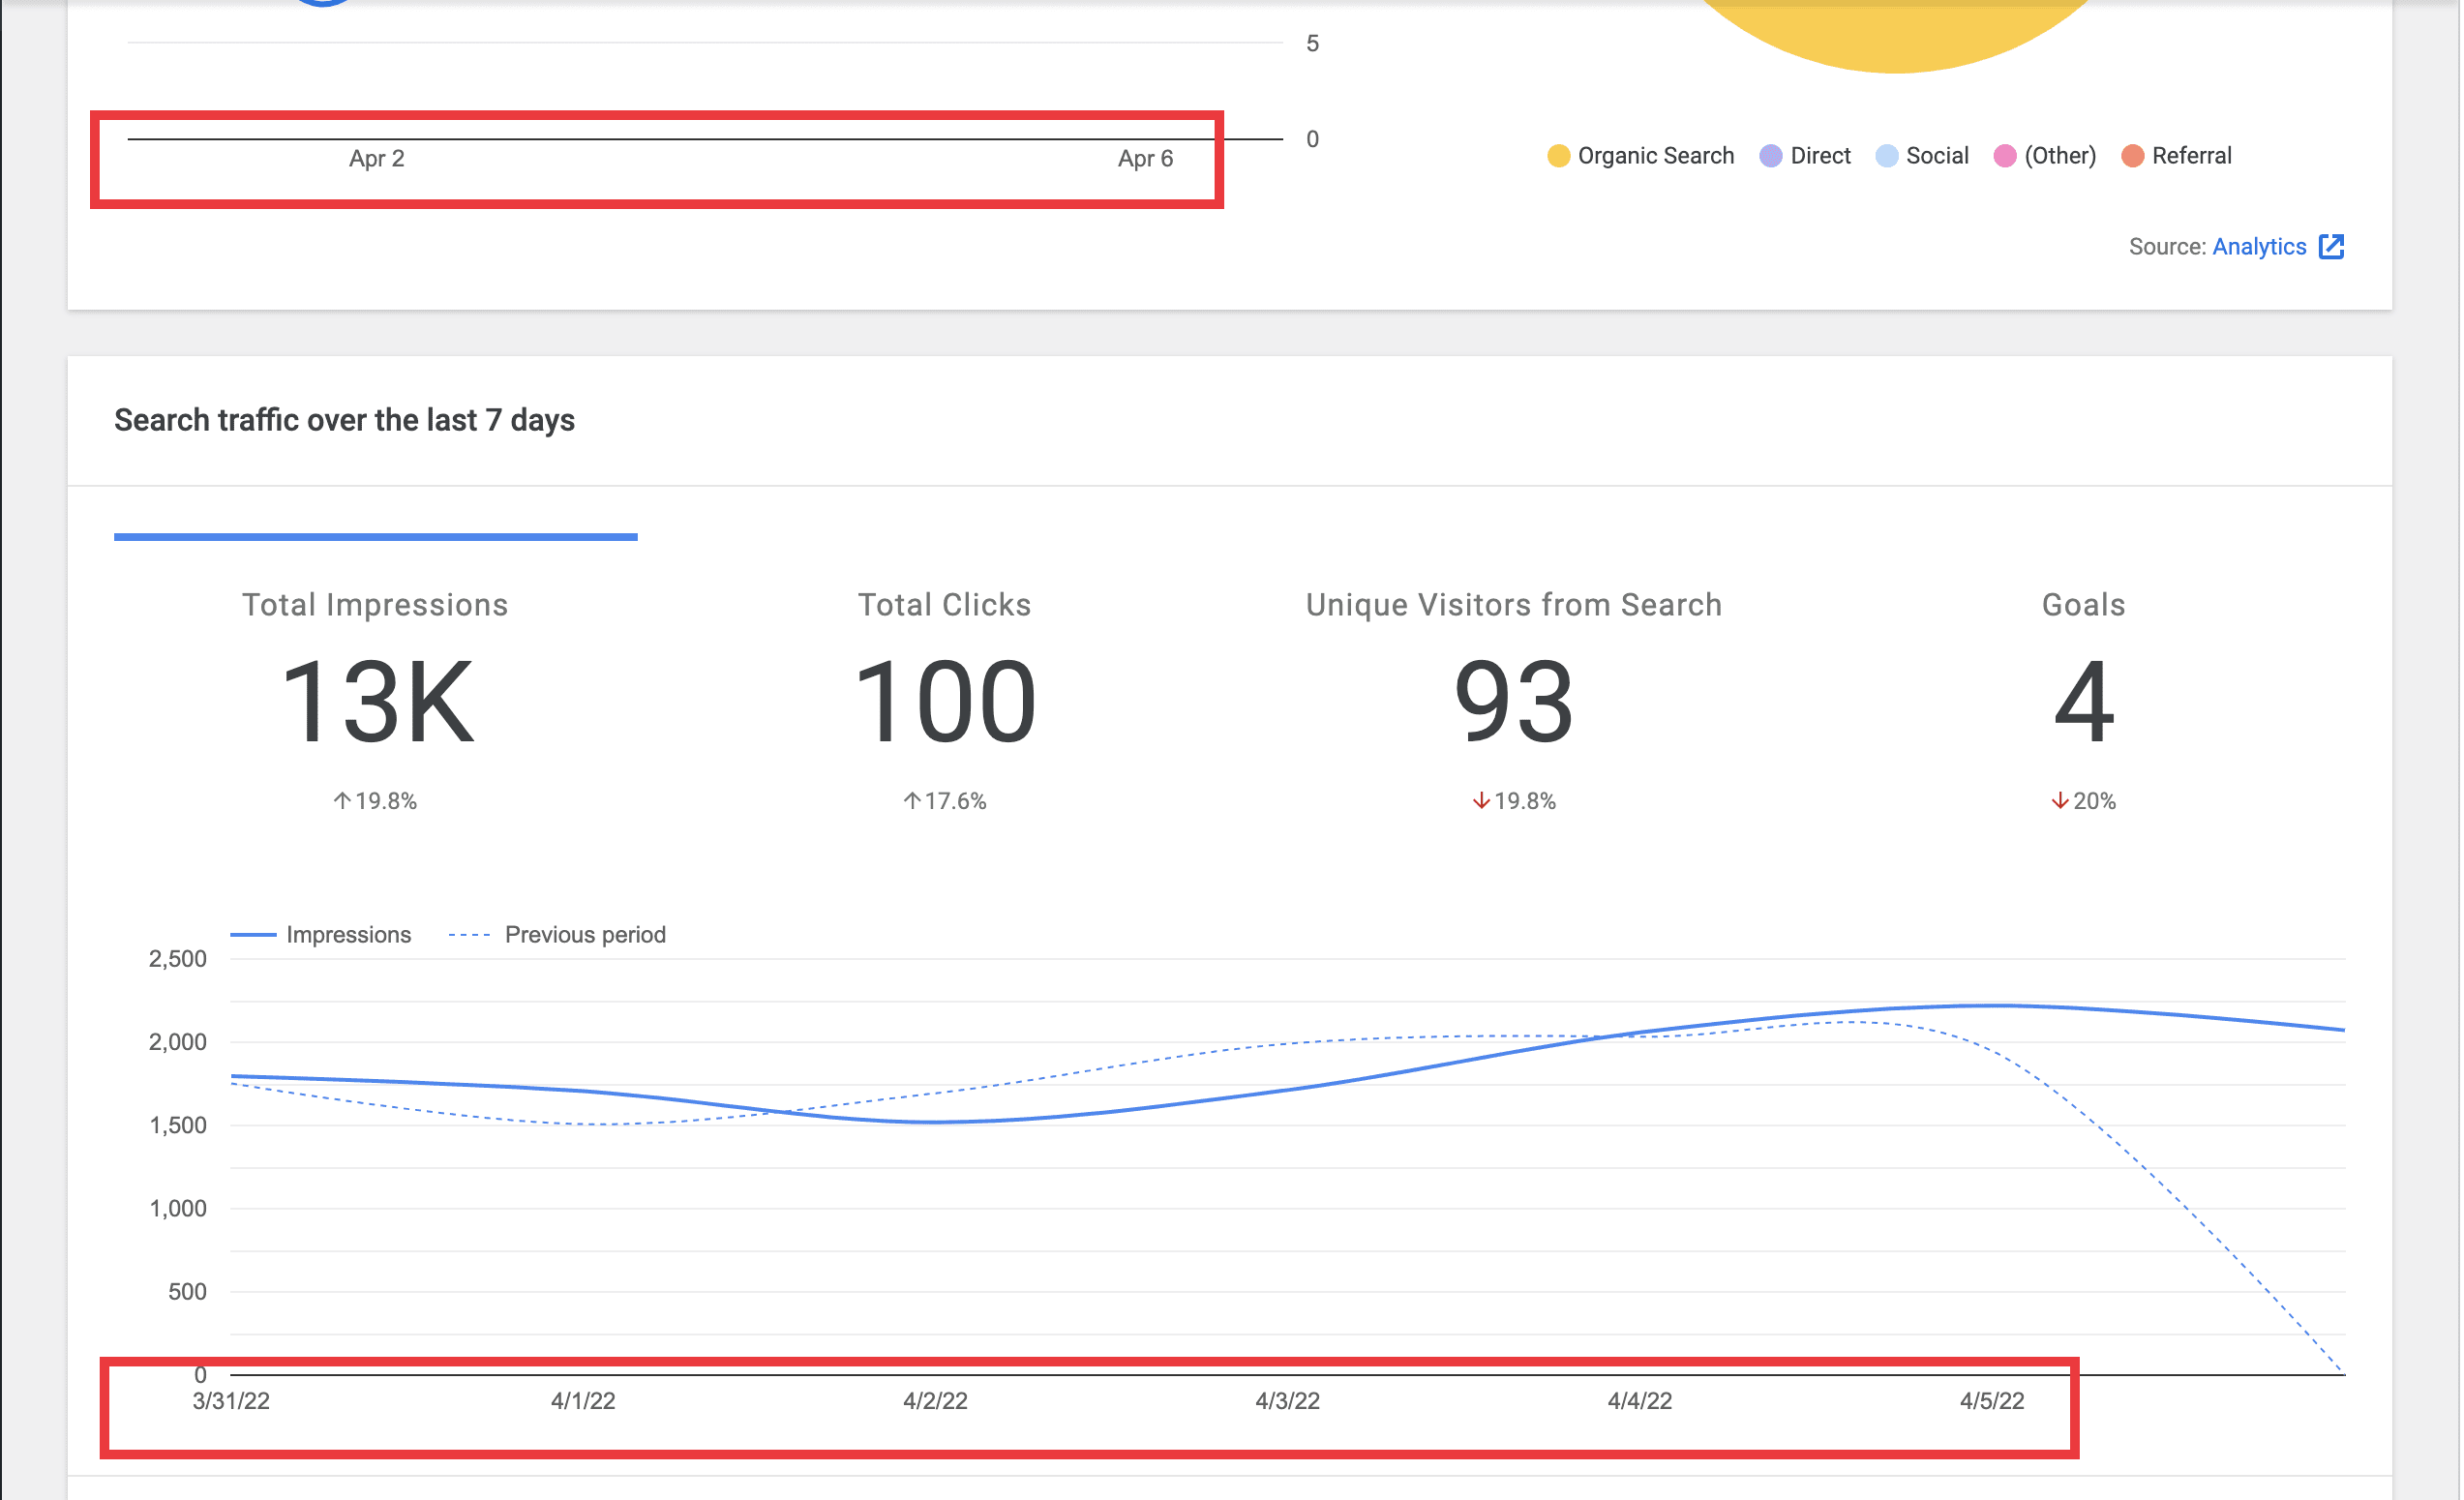
Task: Click the 4/2/22 date label on the chart axis
Action: (x=935, y=1401)
